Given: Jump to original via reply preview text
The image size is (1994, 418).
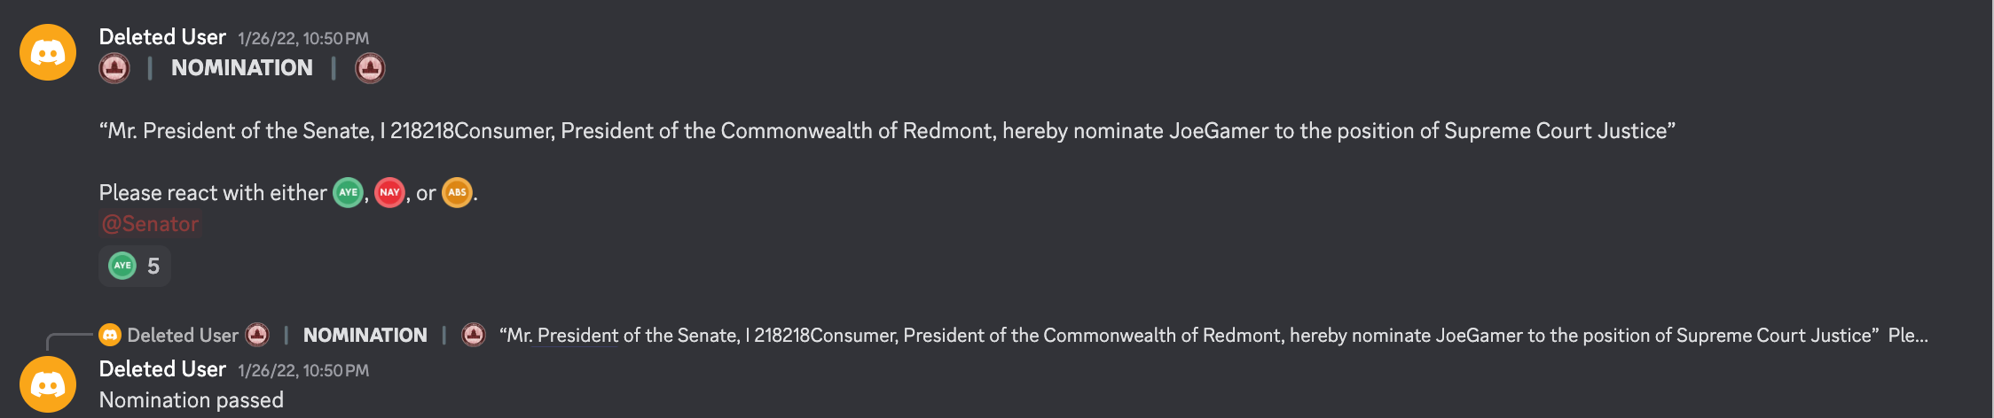Looking at the screenshot, I should click(x=1213, y=335).
